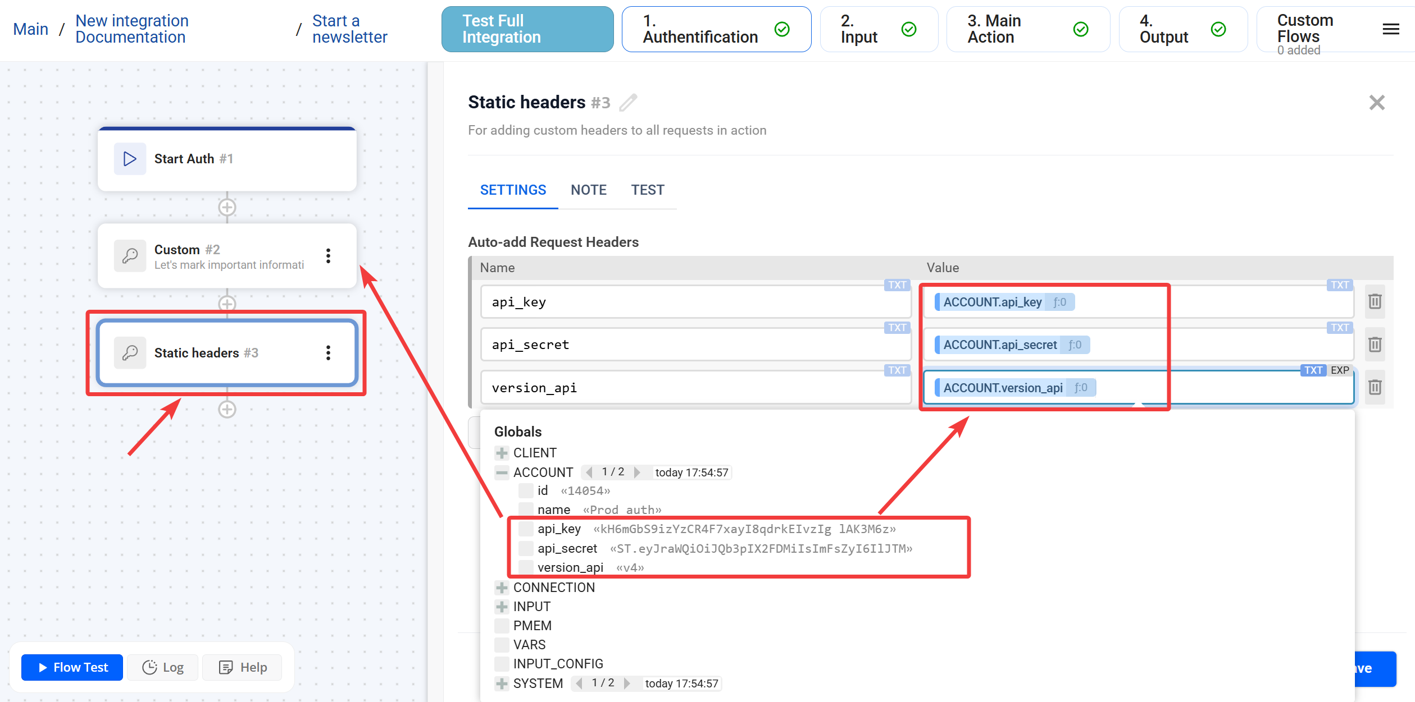The height and width of the screenshot is (702, 1415).
Task: Open three-dot menu on Static headers #3 node
Action: click(x=328, y=353)
